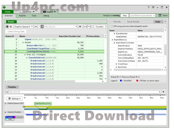Click the Stop analysis button
174x129 pixels.
click(125, 15)
